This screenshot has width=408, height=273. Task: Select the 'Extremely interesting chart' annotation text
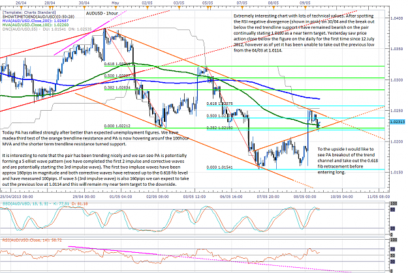pos(304,33)
